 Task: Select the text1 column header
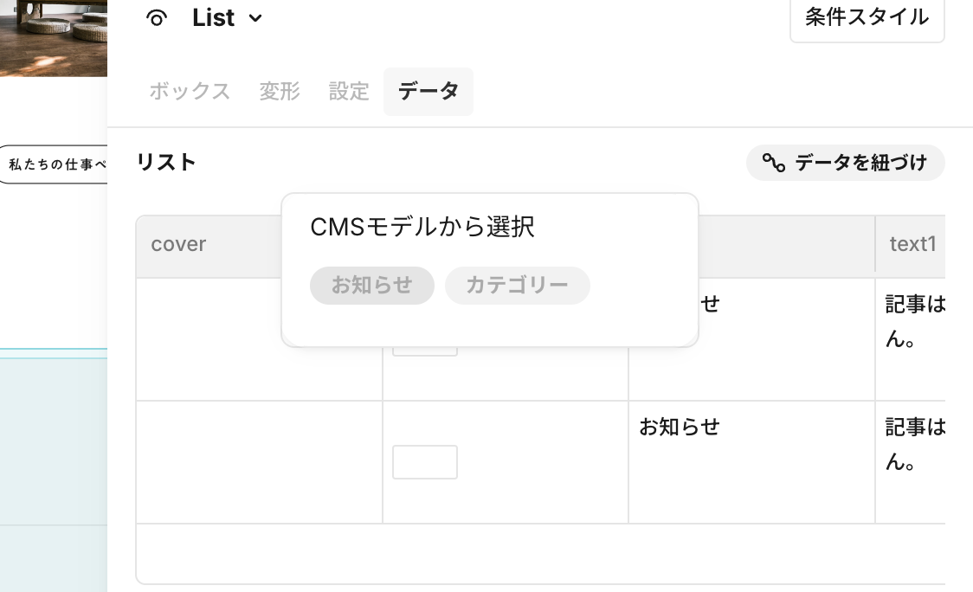(x=912, y=244)
